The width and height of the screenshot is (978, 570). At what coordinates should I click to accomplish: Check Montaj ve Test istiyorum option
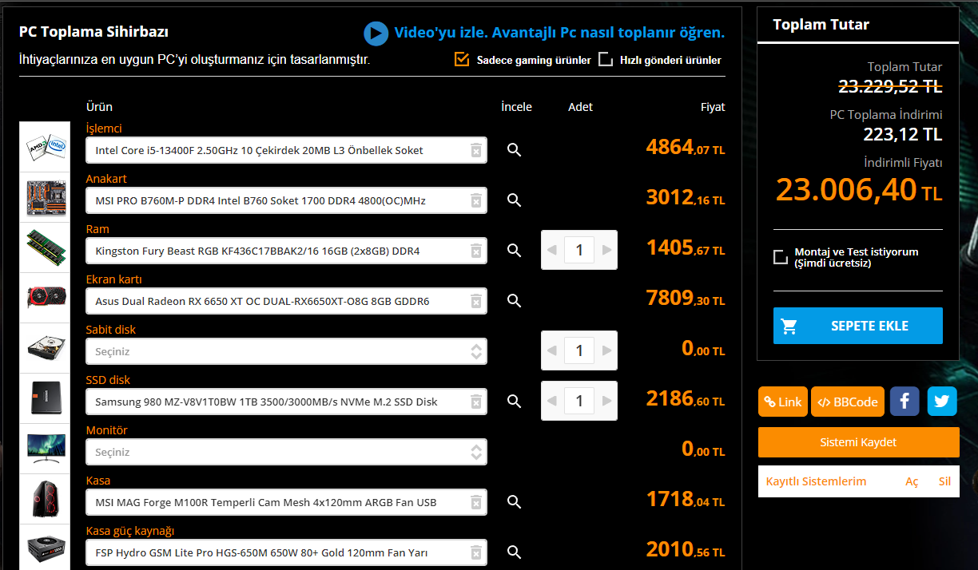tap(781, 257)
